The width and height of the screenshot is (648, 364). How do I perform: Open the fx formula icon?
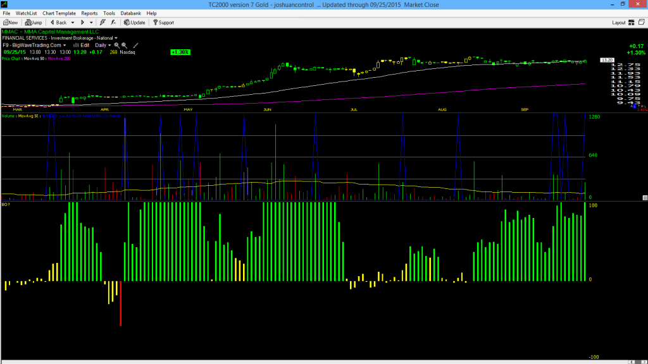[x=113, y=23]
